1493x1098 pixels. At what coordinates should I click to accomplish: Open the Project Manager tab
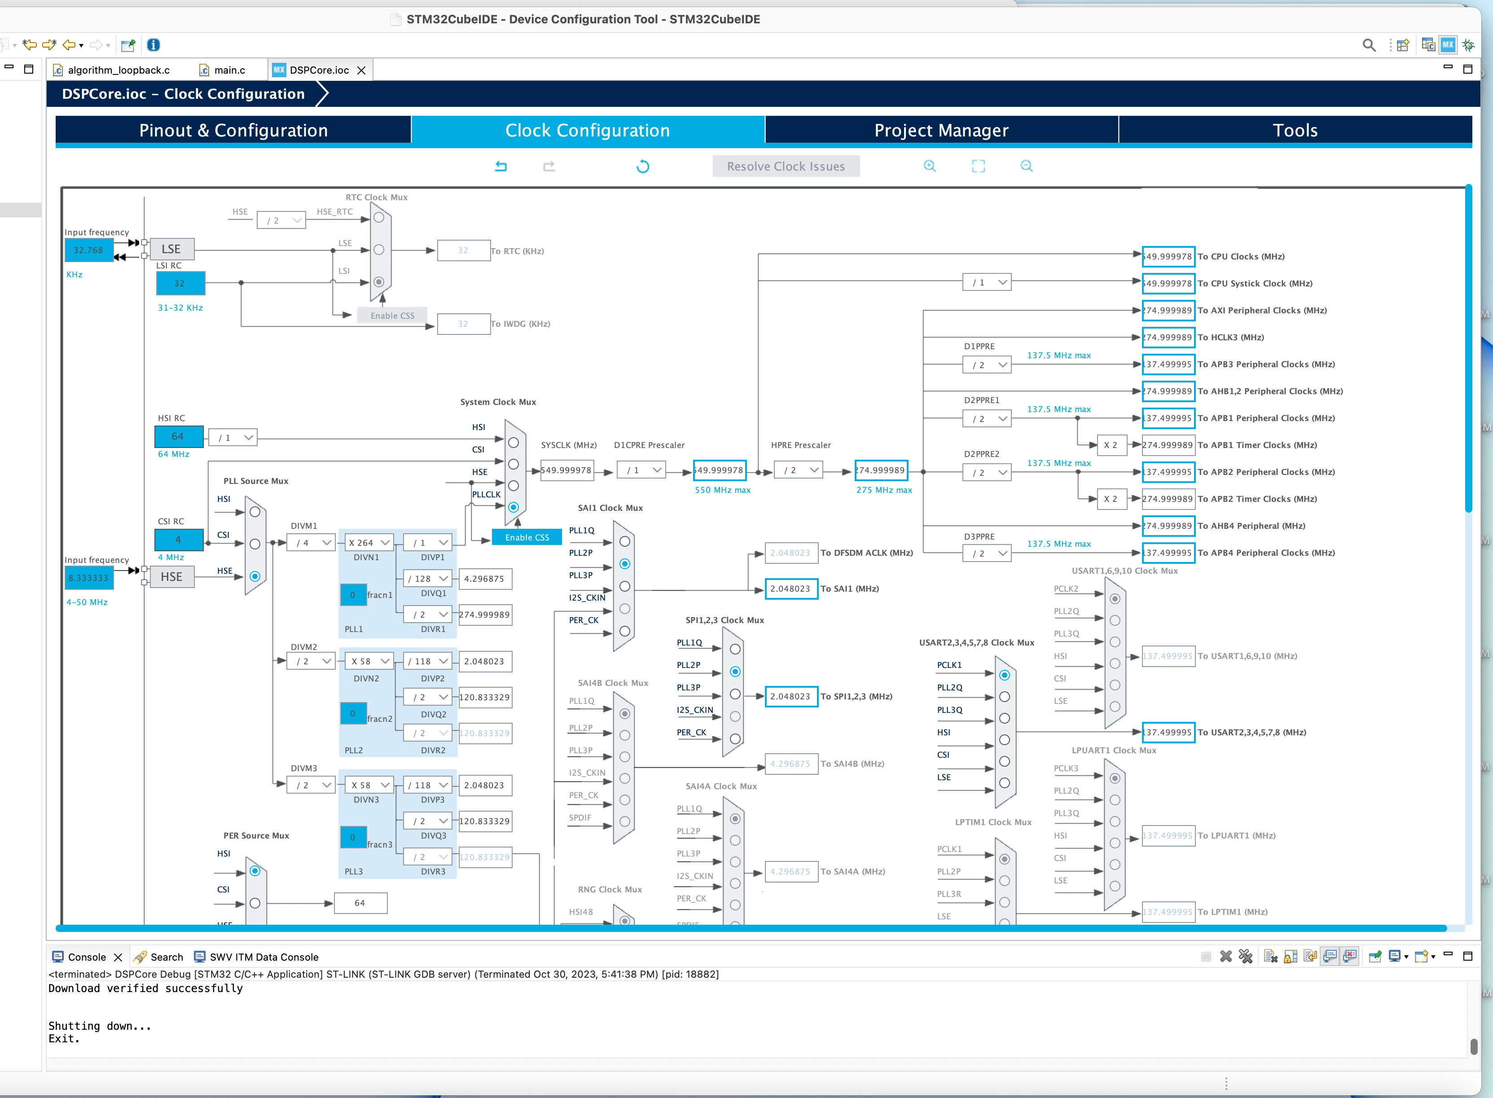[x=941, y=130]
